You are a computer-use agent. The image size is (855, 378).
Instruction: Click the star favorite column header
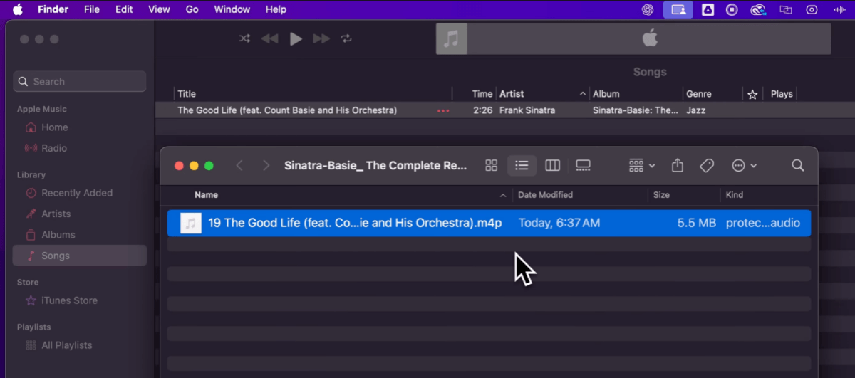(x=752, y=94)
